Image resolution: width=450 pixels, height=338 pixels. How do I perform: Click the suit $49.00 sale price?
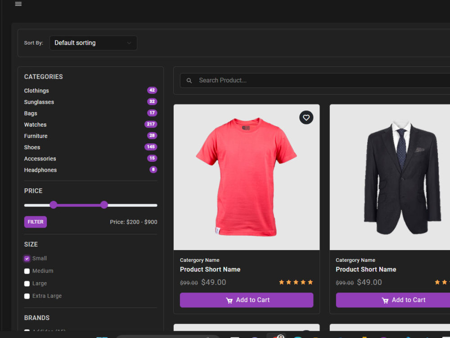tap(369, 282)
